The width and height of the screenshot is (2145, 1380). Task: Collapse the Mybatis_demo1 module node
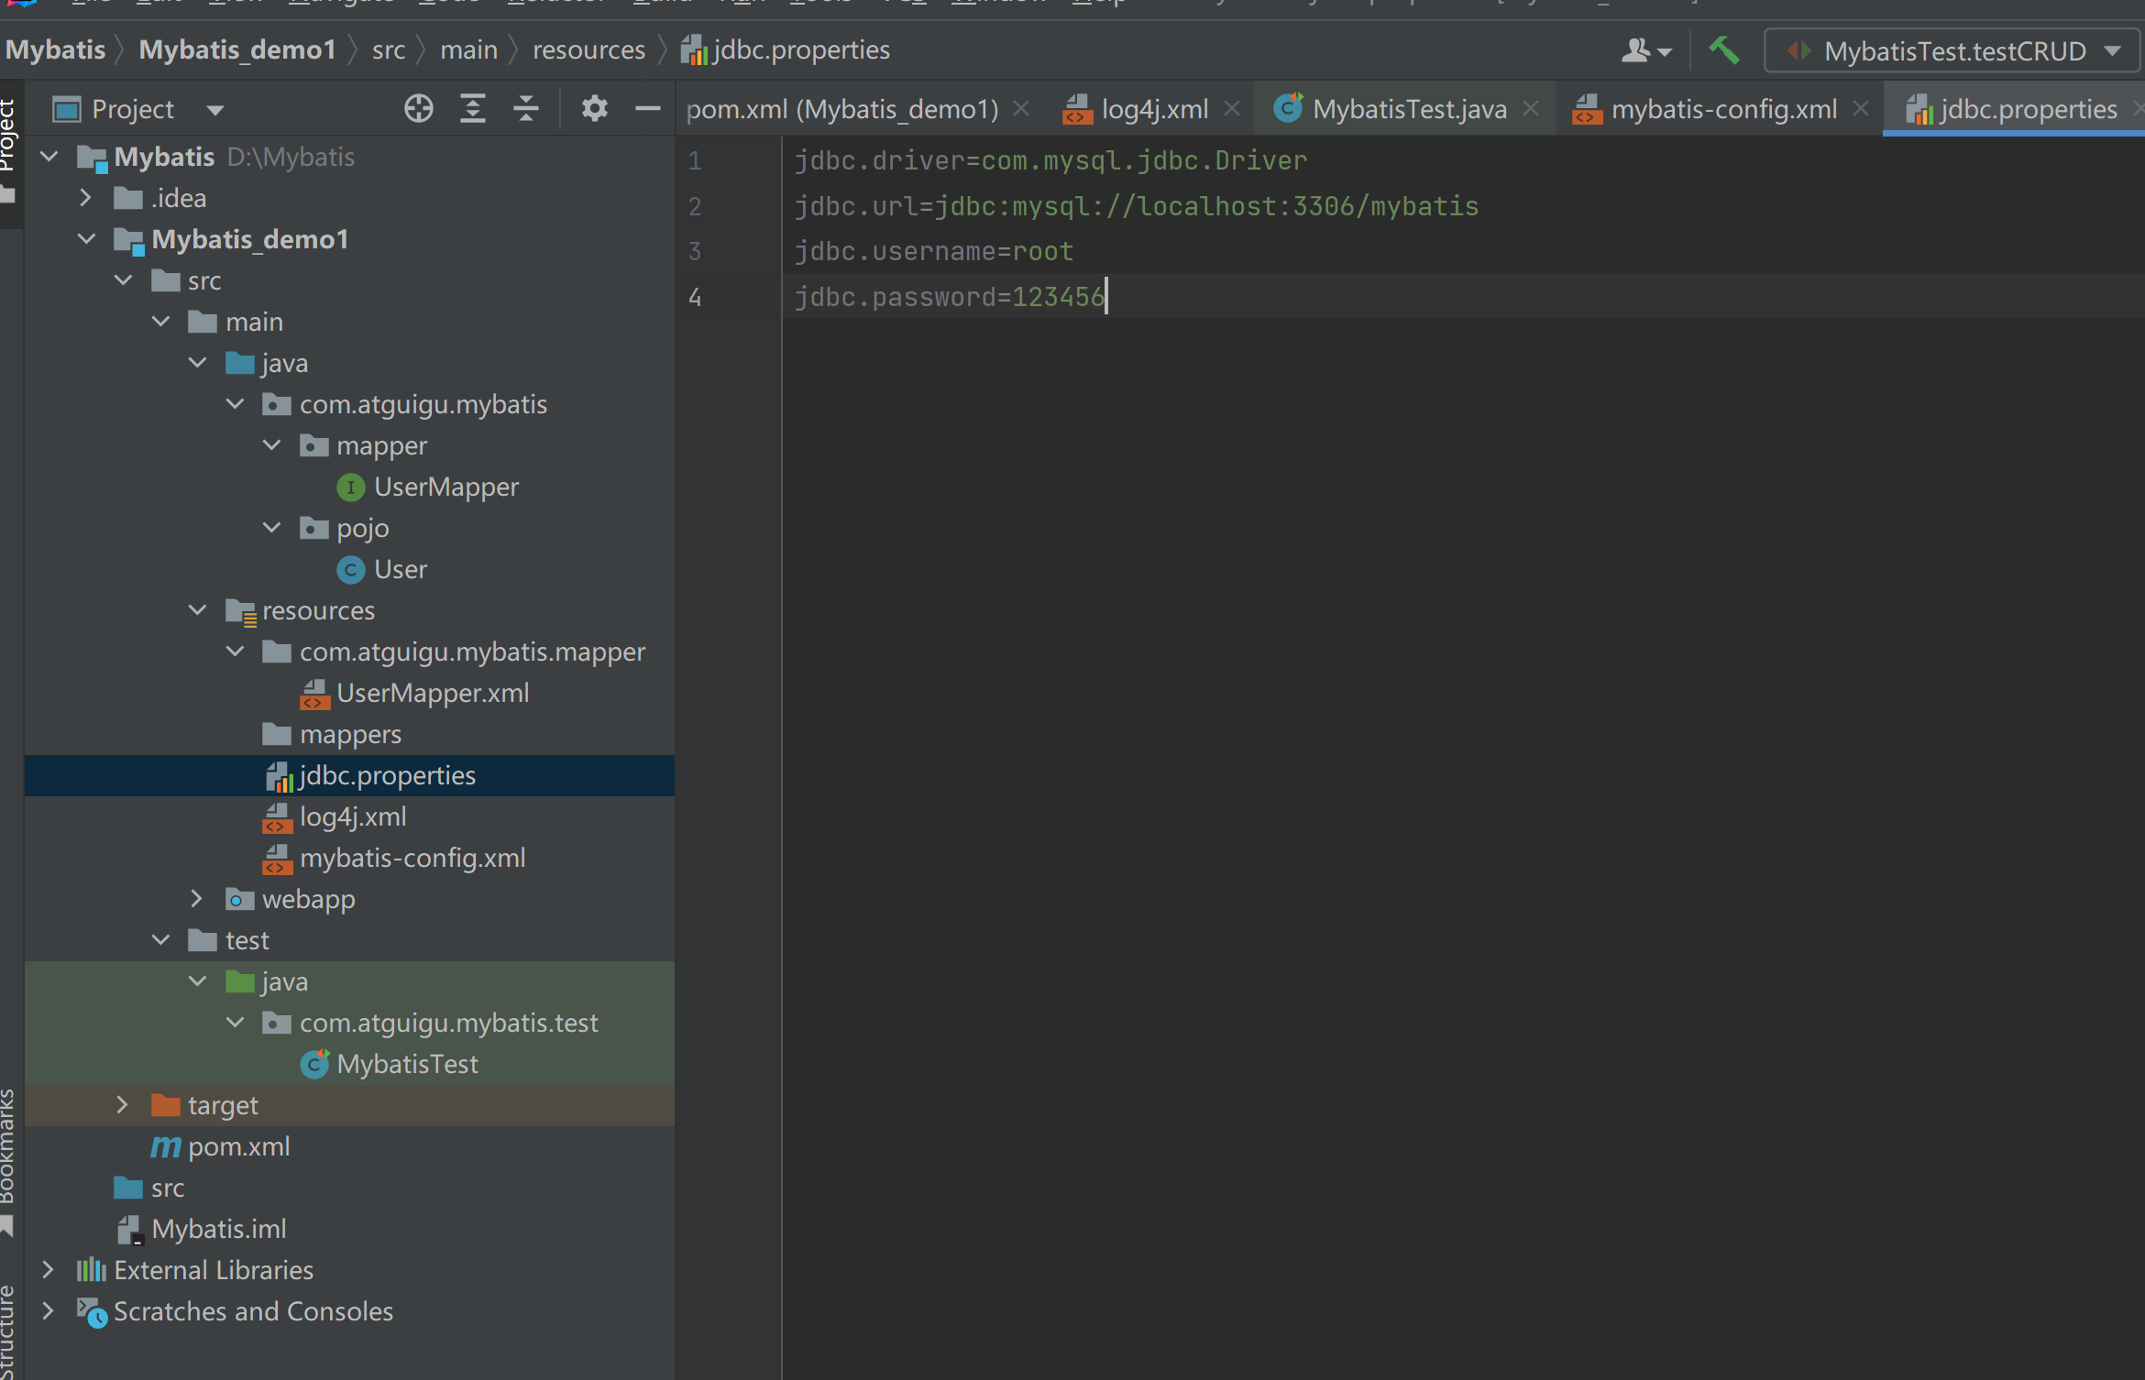[87, 239]
